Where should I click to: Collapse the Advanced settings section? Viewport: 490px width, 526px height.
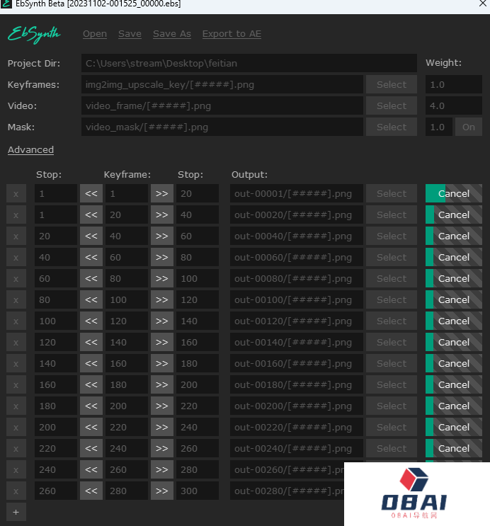(30, 149)
